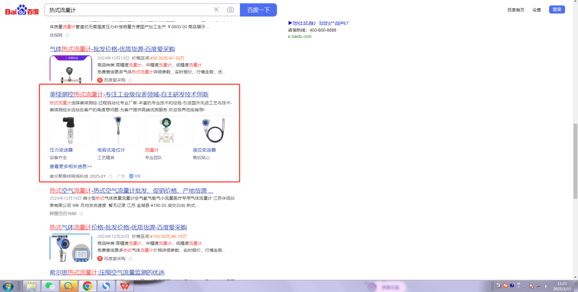Show hidden tray icons with the up arrow
The image size is (578, 292).
[x=524, y=286]
